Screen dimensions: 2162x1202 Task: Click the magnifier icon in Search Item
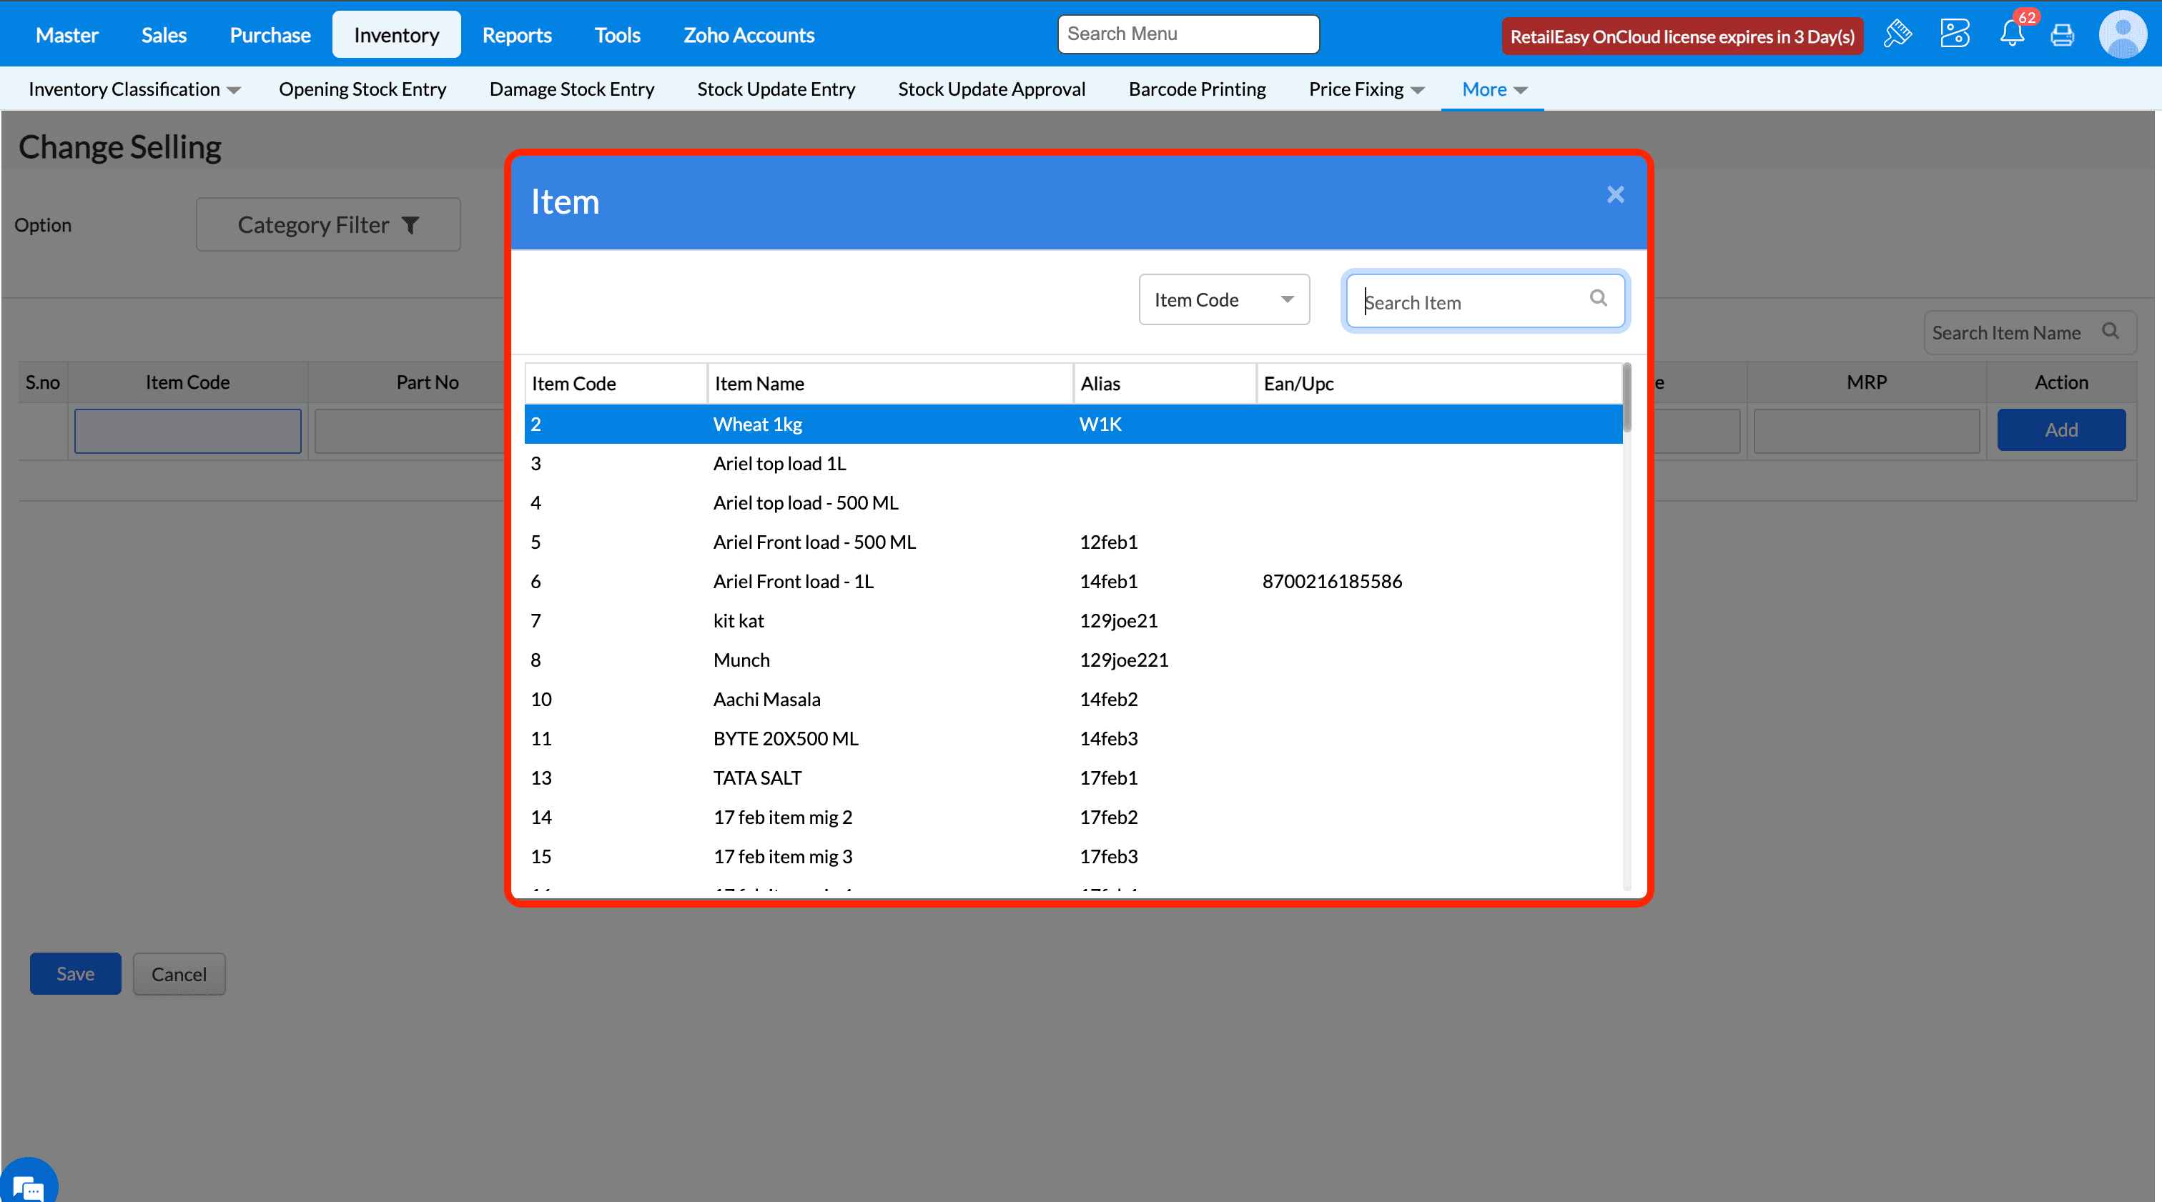[1598, 299]
